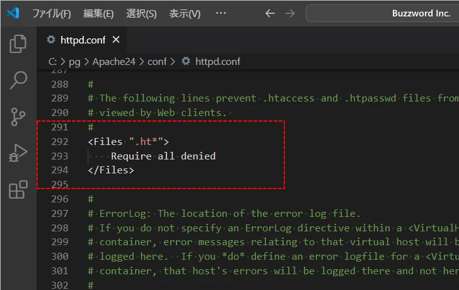Click comment line starting '# container, error messages'

[273, 242]
